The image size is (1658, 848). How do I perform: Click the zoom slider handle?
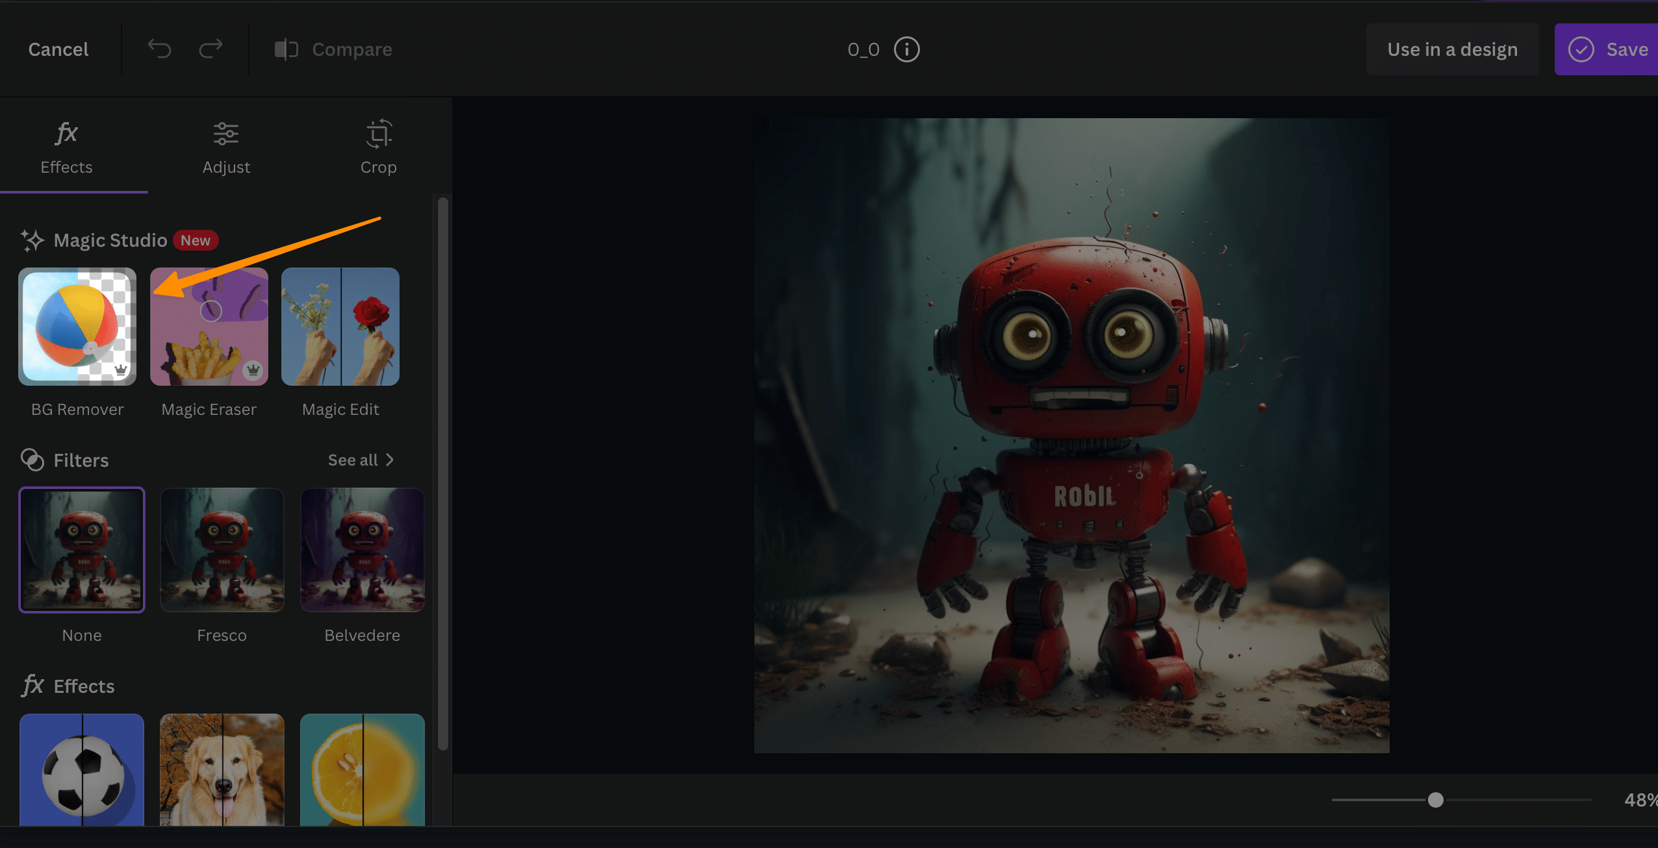[1436, 800]
